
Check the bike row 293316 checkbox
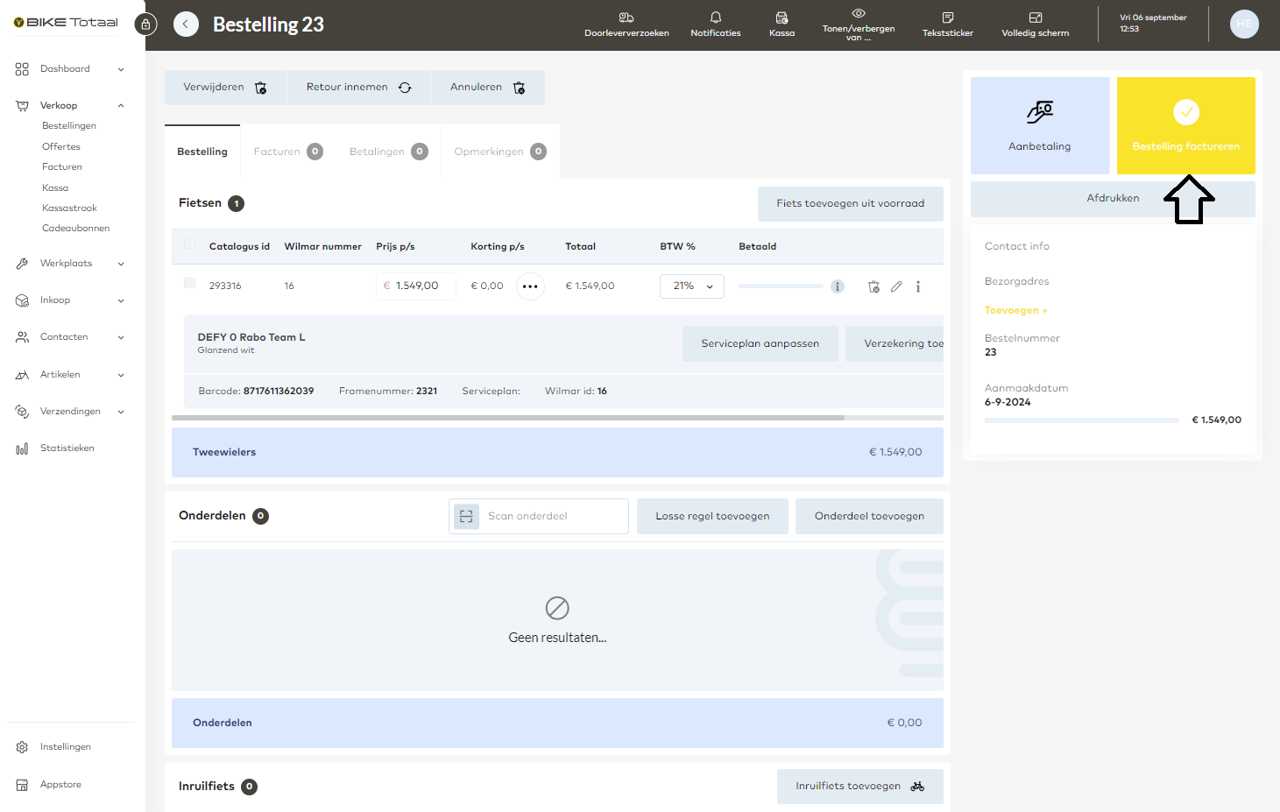(x=189, y=283)
